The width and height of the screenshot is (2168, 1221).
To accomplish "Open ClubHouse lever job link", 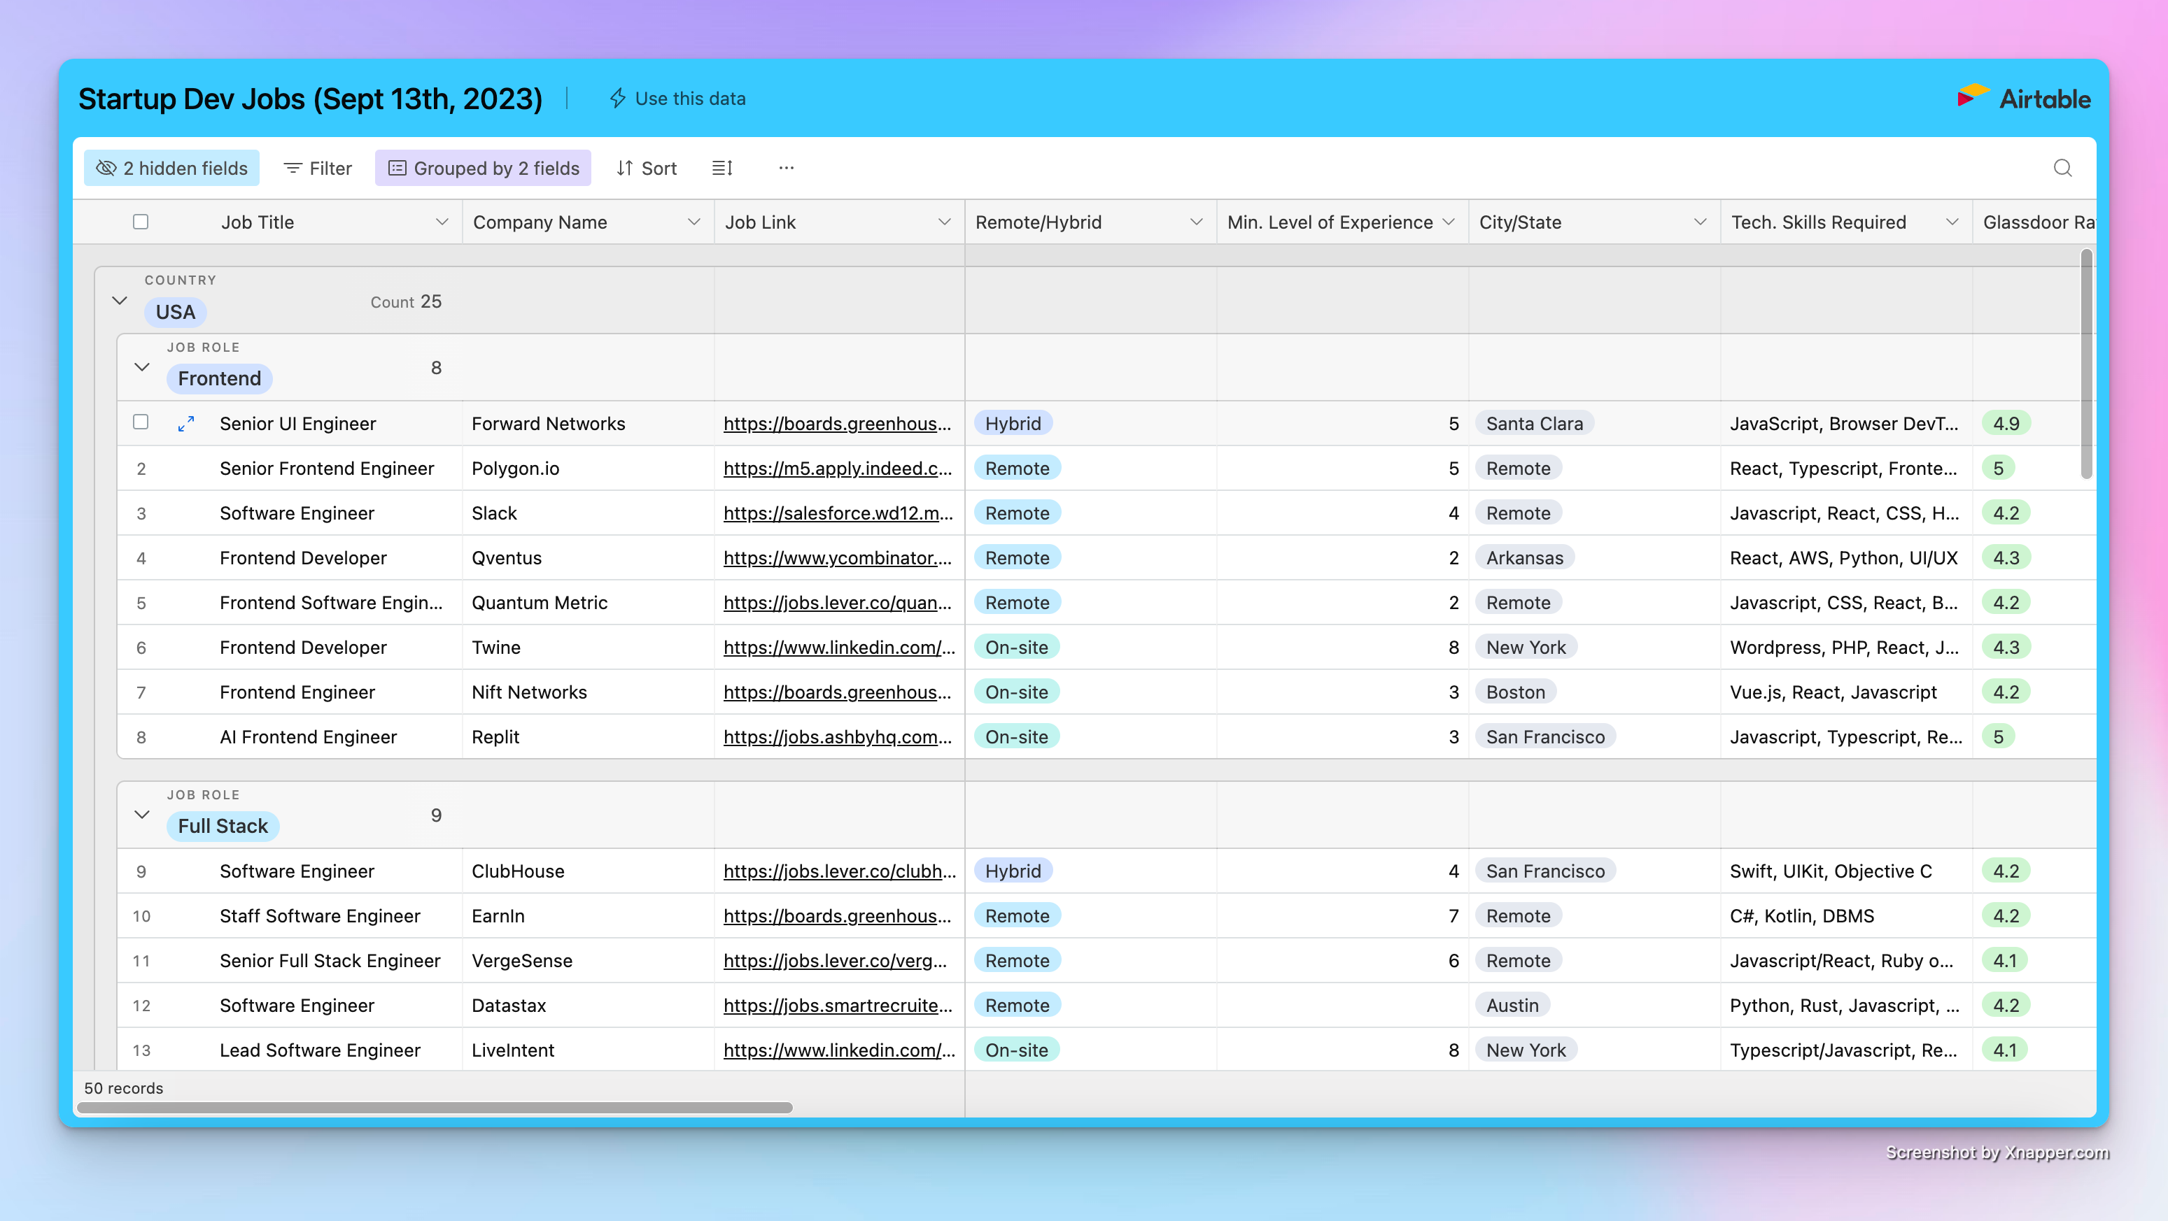I will (x=840, y=871).
